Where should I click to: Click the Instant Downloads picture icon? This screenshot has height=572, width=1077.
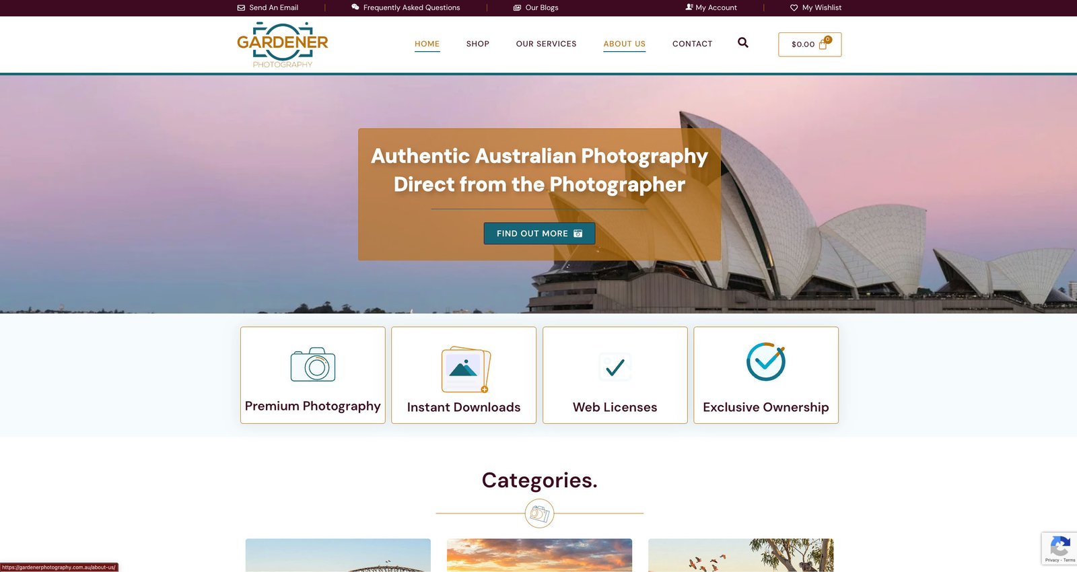coord(465,369)
